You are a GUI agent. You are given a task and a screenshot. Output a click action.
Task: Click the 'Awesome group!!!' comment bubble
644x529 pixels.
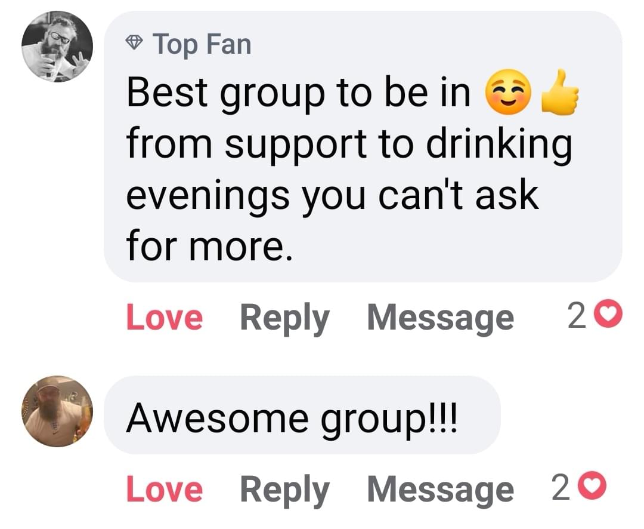coord(292,417)
